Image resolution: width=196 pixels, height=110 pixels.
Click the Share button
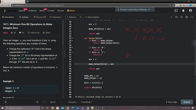47,33
